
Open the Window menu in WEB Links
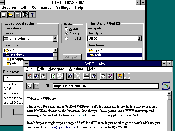click(76, 69)
